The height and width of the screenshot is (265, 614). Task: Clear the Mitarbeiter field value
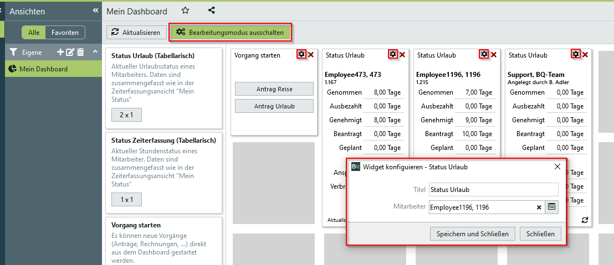(539, 207)
